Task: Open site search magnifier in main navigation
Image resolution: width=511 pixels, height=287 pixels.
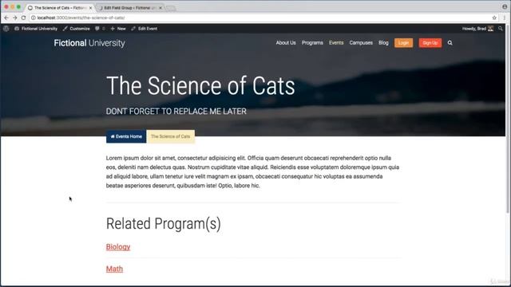Action: 450,42
